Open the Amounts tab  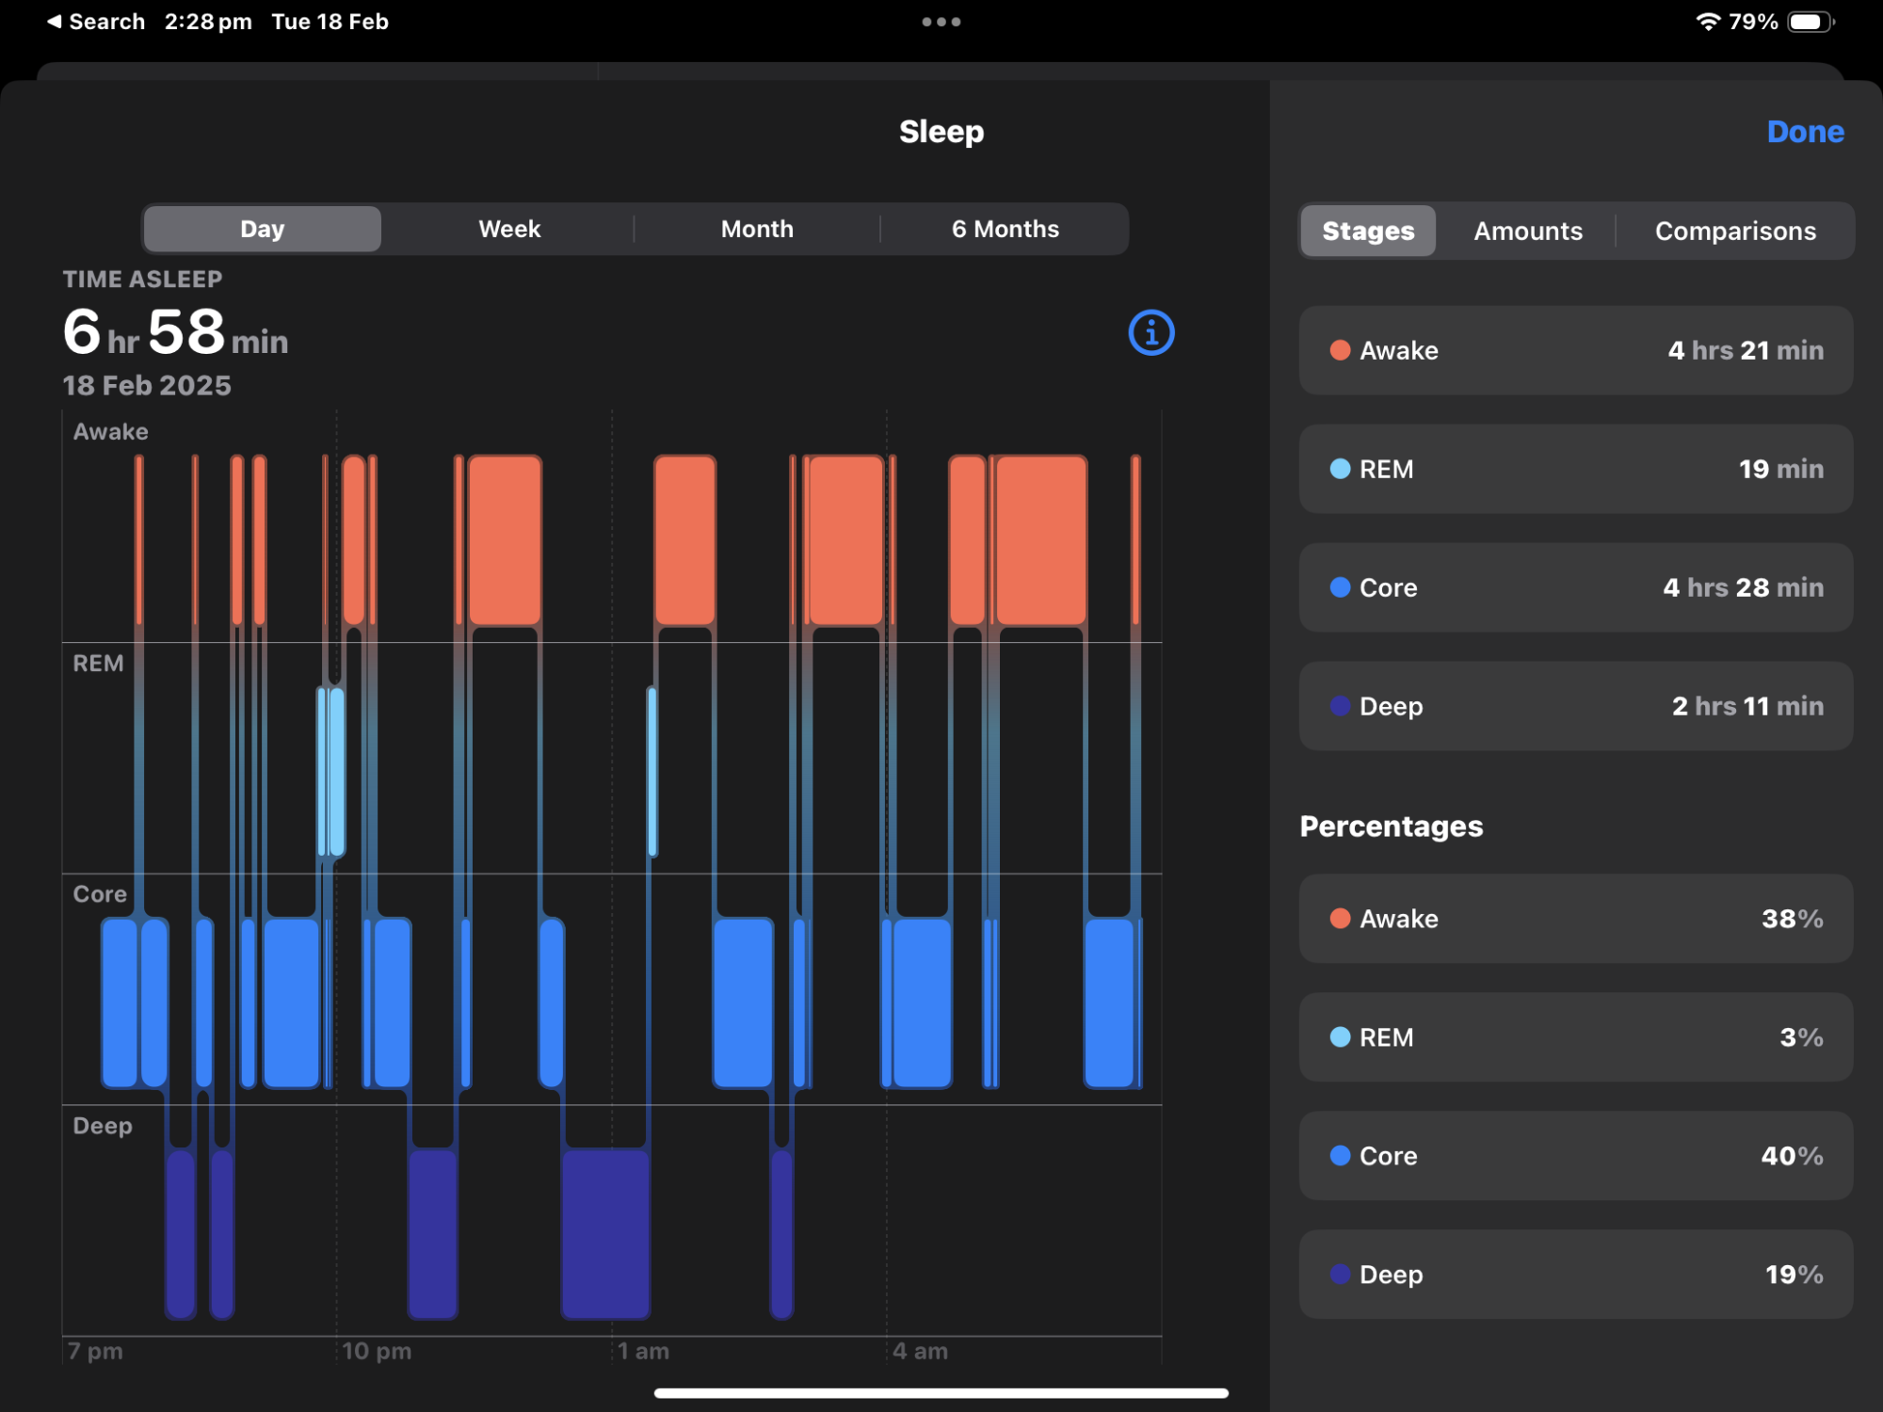1527,231
